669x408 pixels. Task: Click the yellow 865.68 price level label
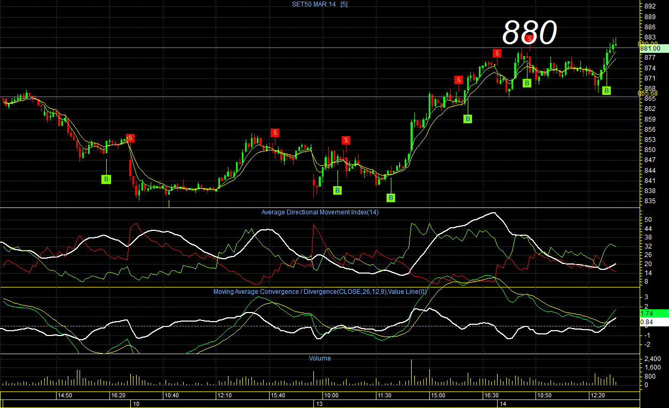coord(648,93)
